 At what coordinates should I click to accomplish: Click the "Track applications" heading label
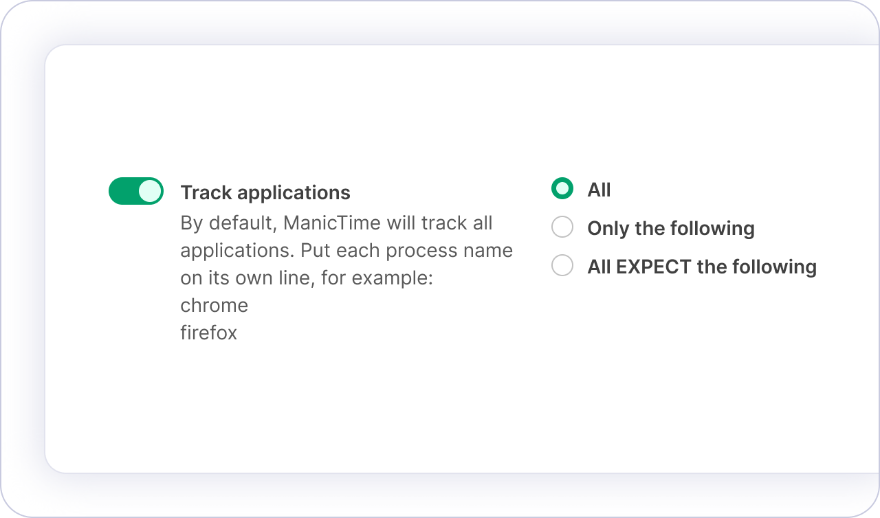pyautogui.click(x=265, y=193)
